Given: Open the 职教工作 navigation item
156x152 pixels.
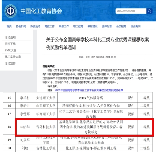Looking at the screenshot, I should (x=64, y=26).
